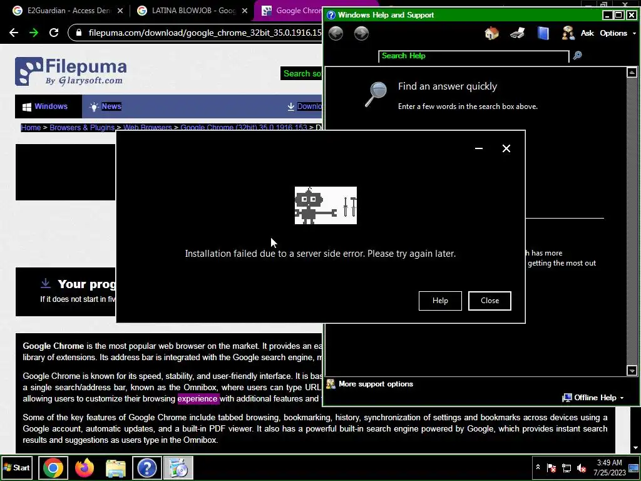Click Help window scrollbar down arrow
The width and height of the screenshot is (641, 481).
coord(632,371)
